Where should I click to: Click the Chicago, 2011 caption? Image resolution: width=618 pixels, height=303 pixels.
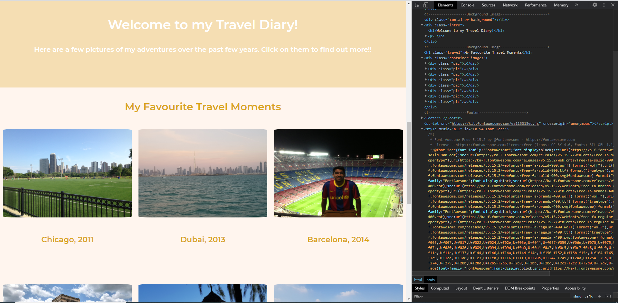coord(67,240)
